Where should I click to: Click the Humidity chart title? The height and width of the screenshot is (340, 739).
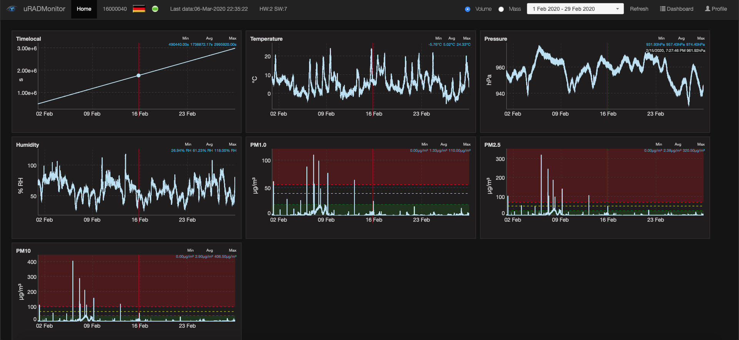click(27, 145)
